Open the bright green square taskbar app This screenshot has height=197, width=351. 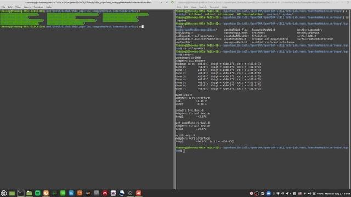coord(63,193)
